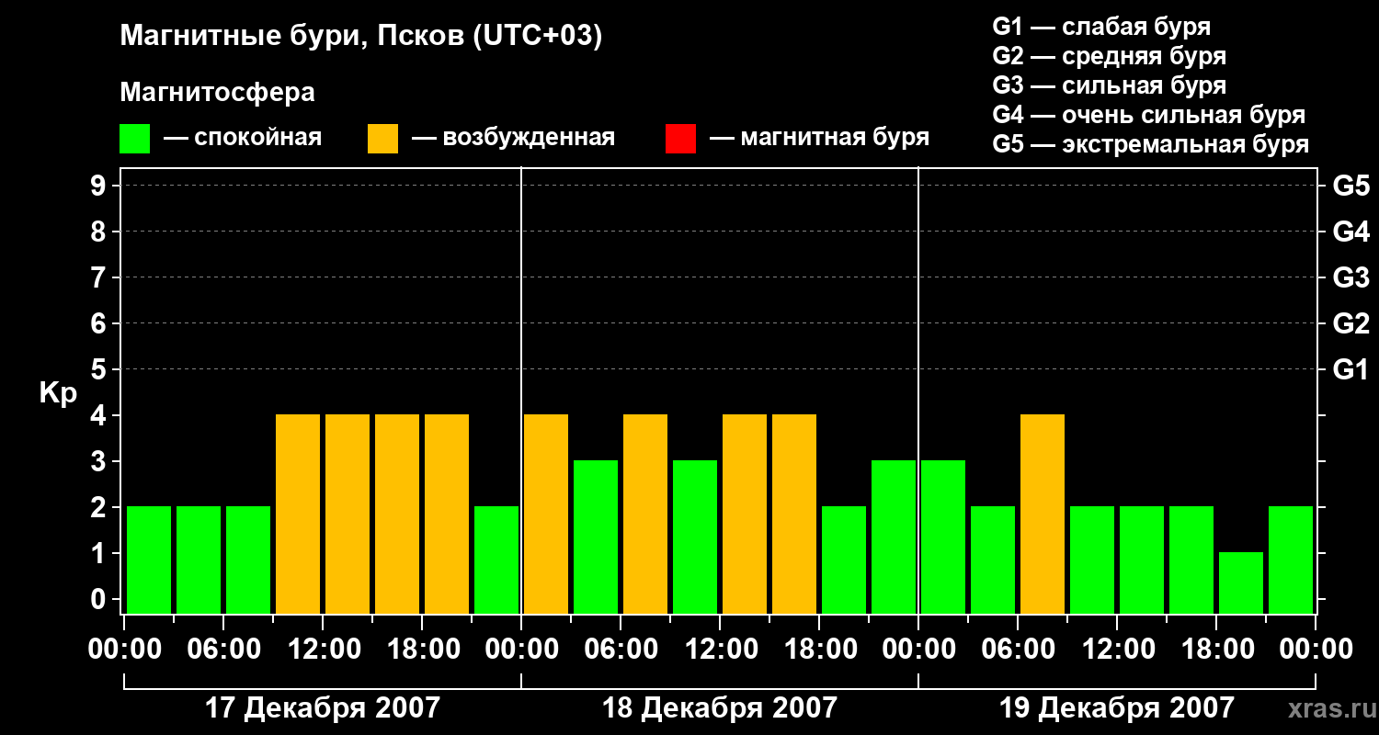Click the shortest green bar with Kp 1
Screen dimensions: 1379x735
pyautogui.click(x=1240, y=582)
